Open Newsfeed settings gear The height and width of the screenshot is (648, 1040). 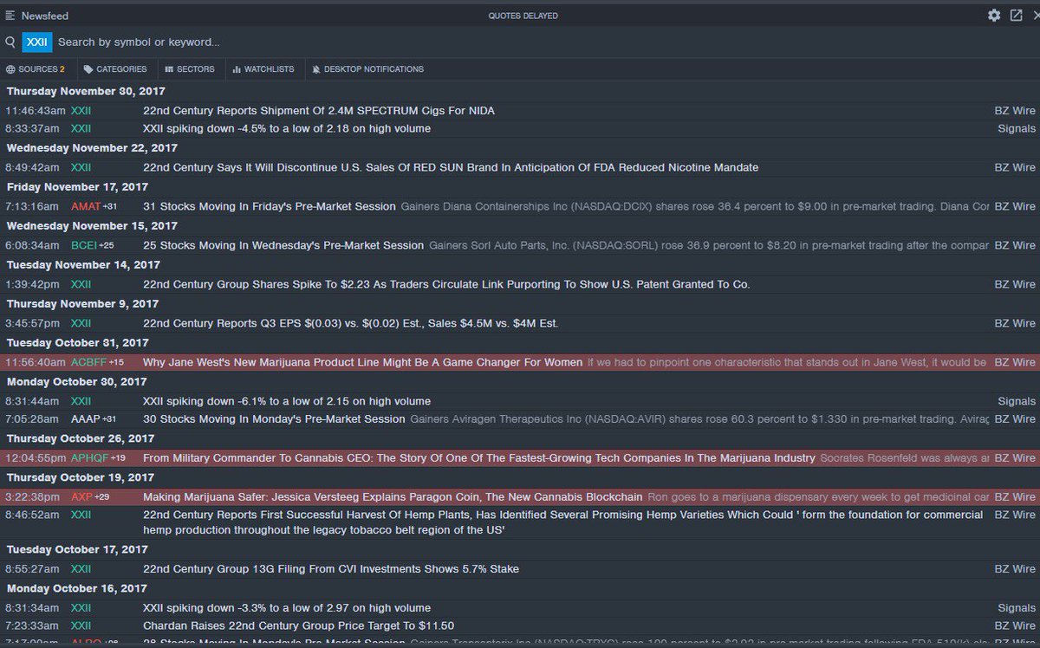[994, 16]
